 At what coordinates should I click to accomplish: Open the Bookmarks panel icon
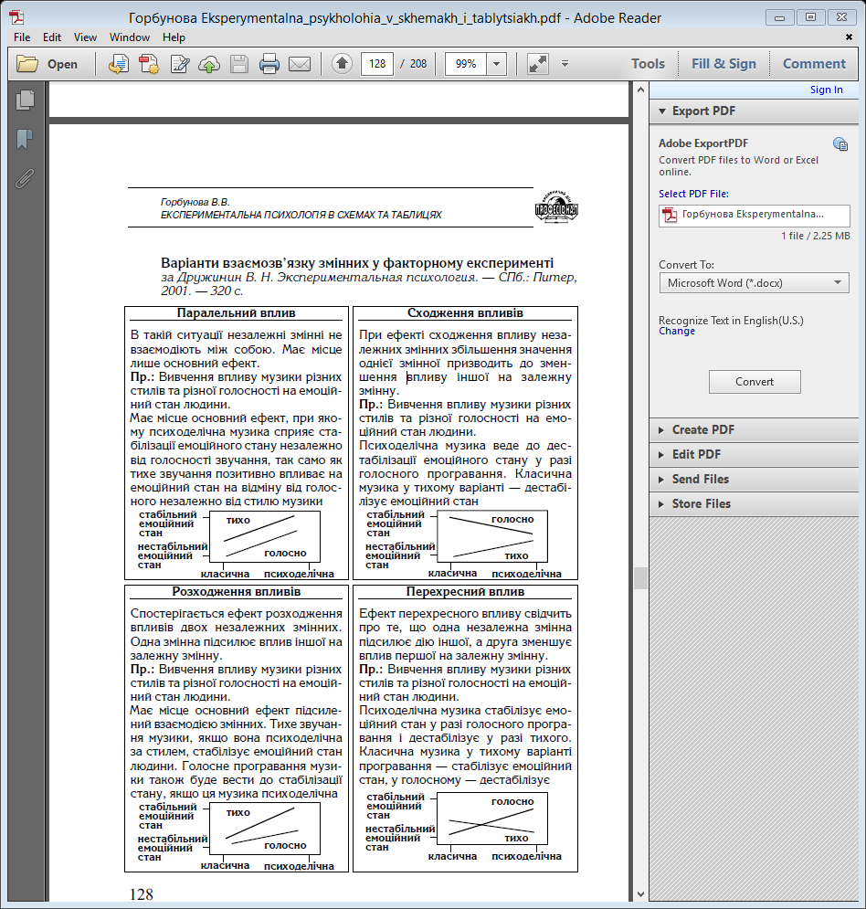coord(25,139)
